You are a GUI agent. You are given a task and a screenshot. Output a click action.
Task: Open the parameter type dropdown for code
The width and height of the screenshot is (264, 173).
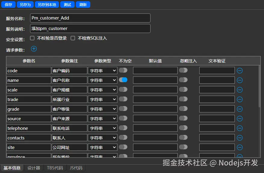102,70
